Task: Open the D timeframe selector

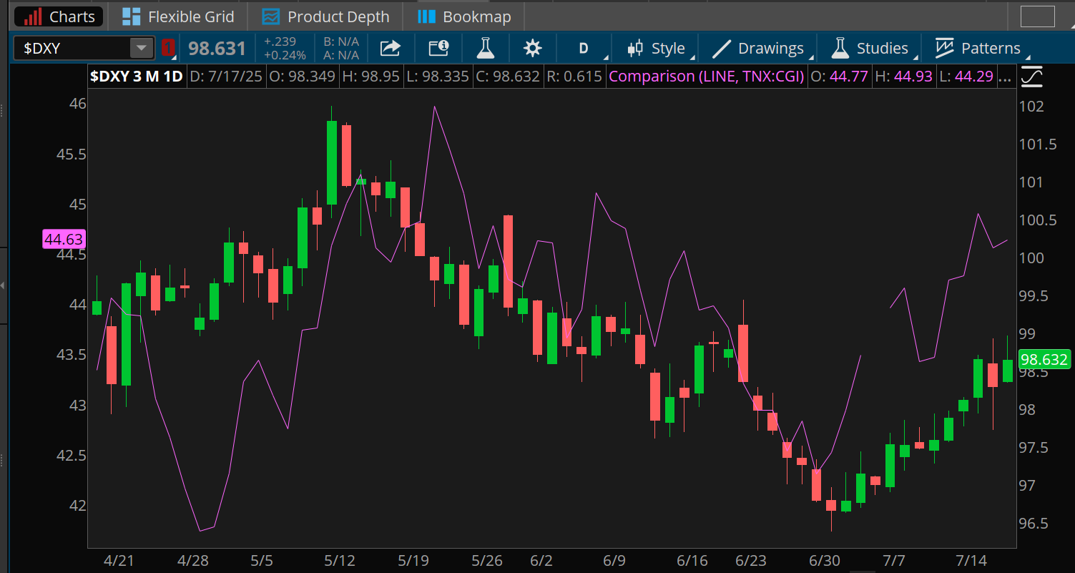Action: click(584, 49)
